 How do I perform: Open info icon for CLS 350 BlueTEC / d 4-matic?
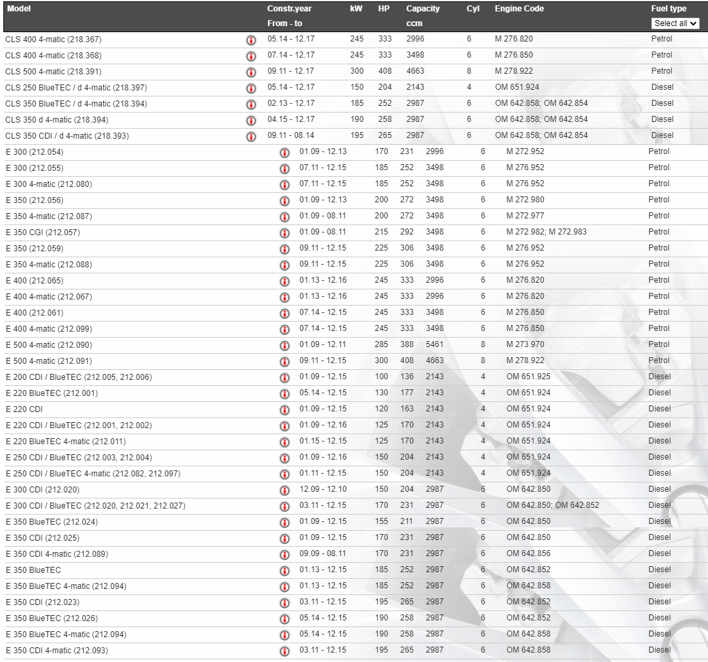tap(251, 105)
